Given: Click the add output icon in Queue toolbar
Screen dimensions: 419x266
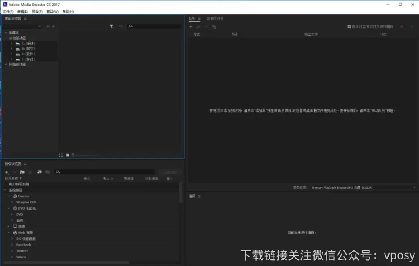Looking at the screenshot, I should click(x=198, y=27).
